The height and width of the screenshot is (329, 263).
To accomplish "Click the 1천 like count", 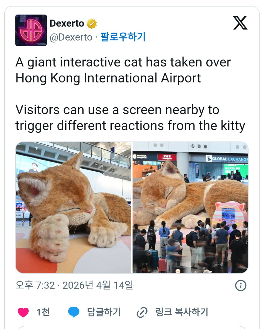I will [43, 312].
